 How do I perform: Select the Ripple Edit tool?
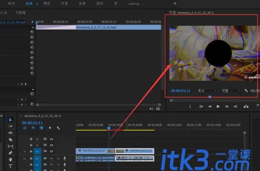(x=10, y=133)
